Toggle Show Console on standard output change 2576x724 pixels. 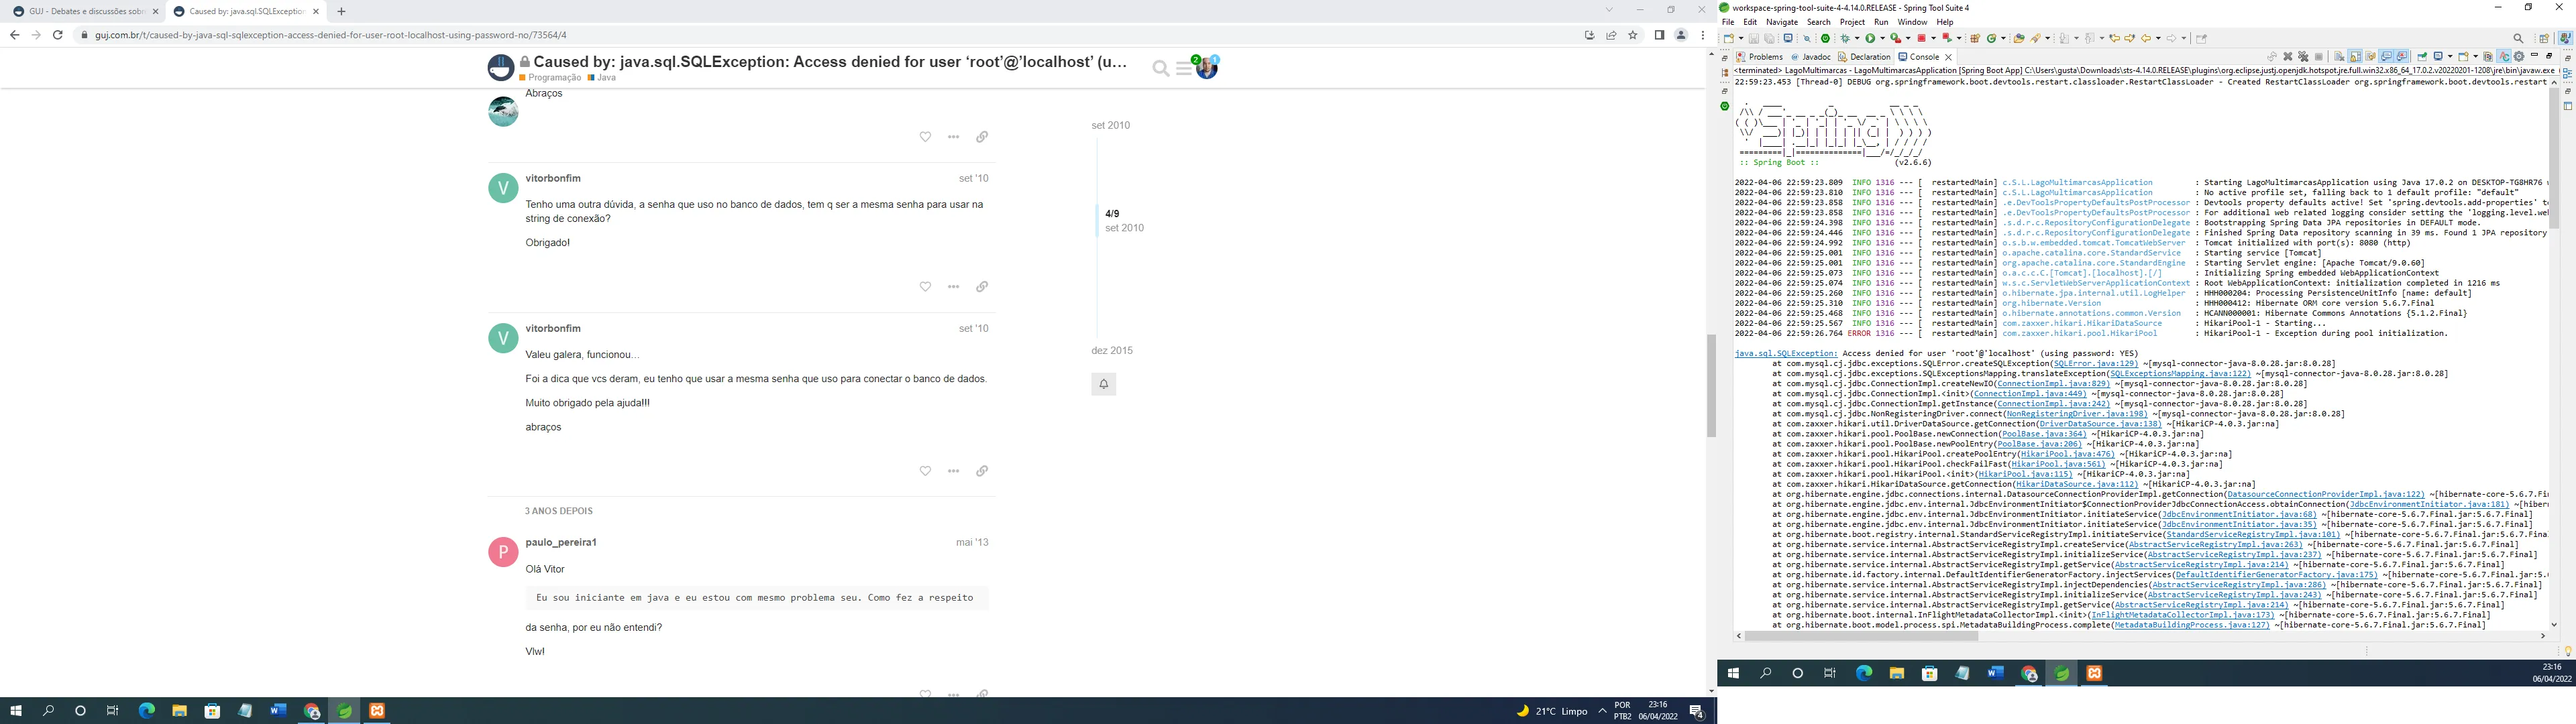[x=2386, y=57]
